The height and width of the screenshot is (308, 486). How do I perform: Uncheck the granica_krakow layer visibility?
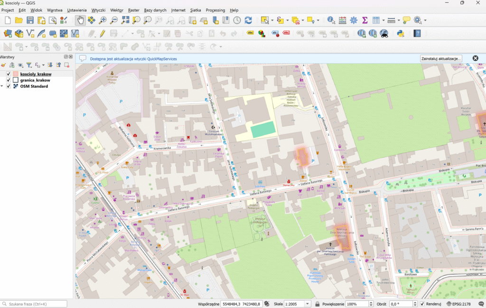point(9,80)
